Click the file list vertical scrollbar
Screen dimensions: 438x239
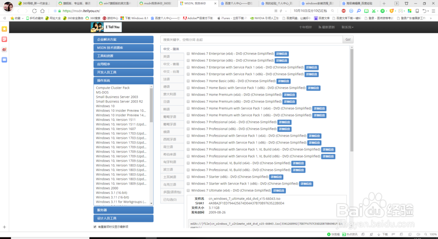pyautogui.click(x=352, y=100)
